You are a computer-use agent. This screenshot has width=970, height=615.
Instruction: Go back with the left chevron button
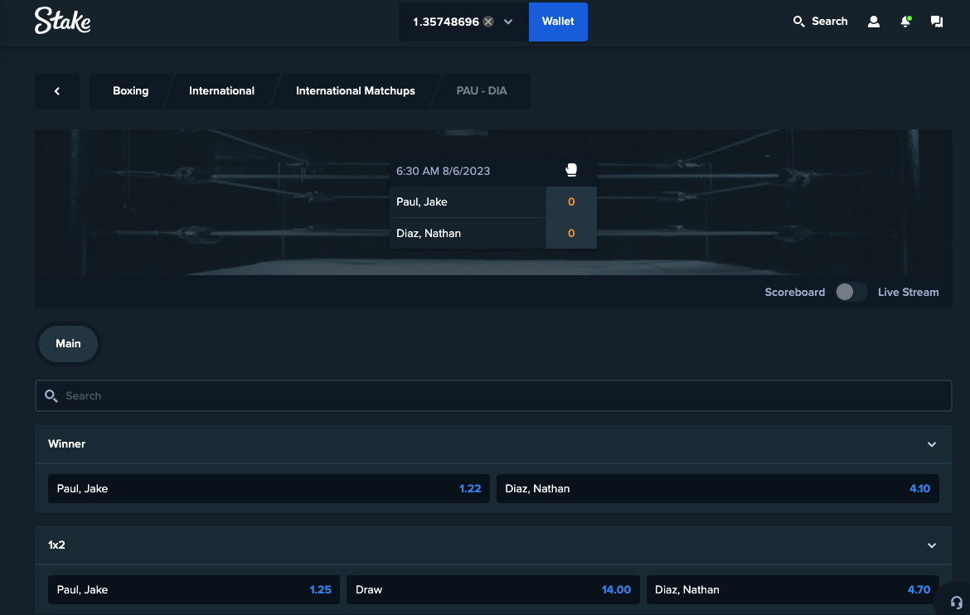tap(57, 91)
